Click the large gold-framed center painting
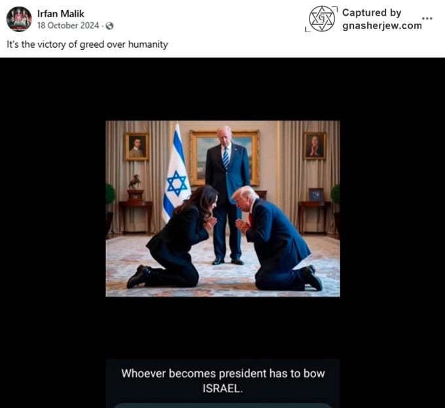Screen dimensions: 445x408 (224, 158)
